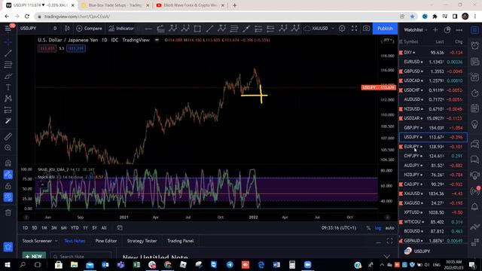Screen dimensions: 482x271
Task: Add symbol to watchlist plus icon
Action: (x=435, y=30)
